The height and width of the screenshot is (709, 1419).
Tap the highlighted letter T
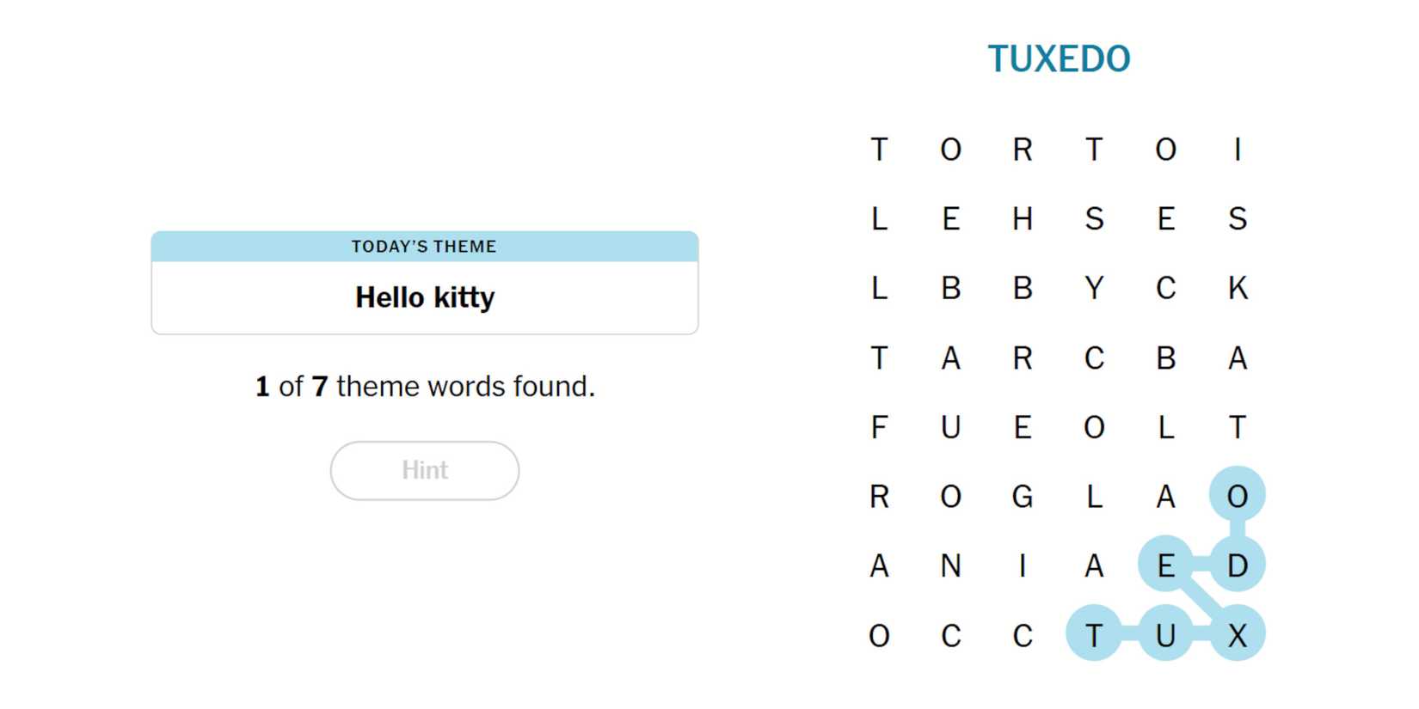pos(1094,636)
